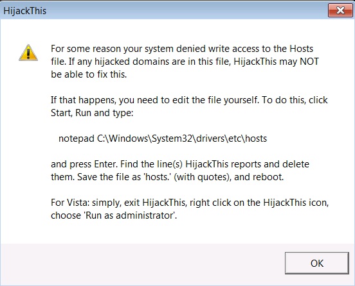
Task: Click the word delete in instructions
Action: click(x=296, y=164)
